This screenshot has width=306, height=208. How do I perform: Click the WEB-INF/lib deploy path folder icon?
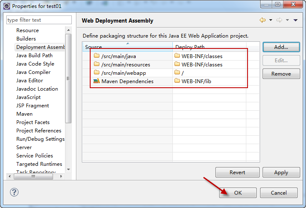[x=177, y=81]
